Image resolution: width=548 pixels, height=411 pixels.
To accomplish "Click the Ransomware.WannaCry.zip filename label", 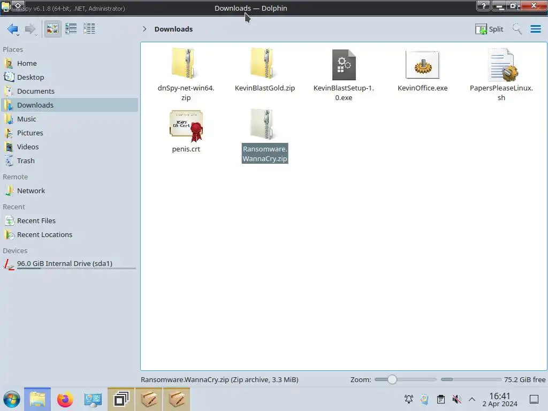I will point(265,154).
